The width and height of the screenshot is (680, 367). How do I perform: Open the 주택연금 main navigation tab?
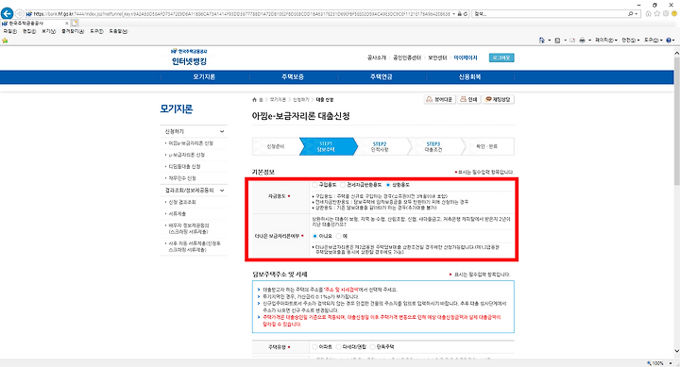[382, 76]
